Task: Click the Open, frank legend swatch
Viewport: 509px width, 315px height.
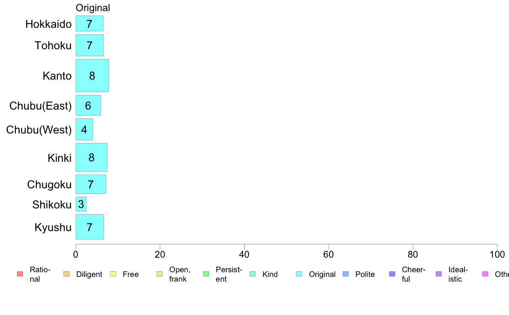Action: click(x=159, y=274)
